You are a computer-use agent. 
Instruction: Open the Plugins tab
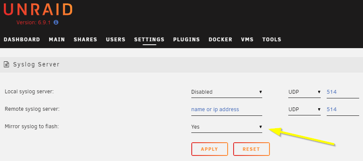point(186,40)
